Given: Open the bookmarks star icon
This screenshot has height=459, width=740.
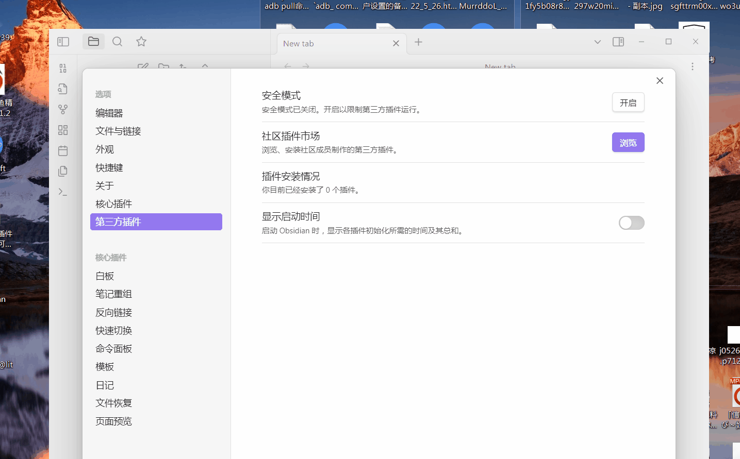Looking at the screenshot, I should (141, 42).
